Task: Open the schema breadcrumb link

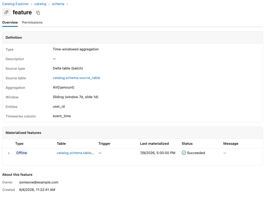Action: [x=58, y=4]
